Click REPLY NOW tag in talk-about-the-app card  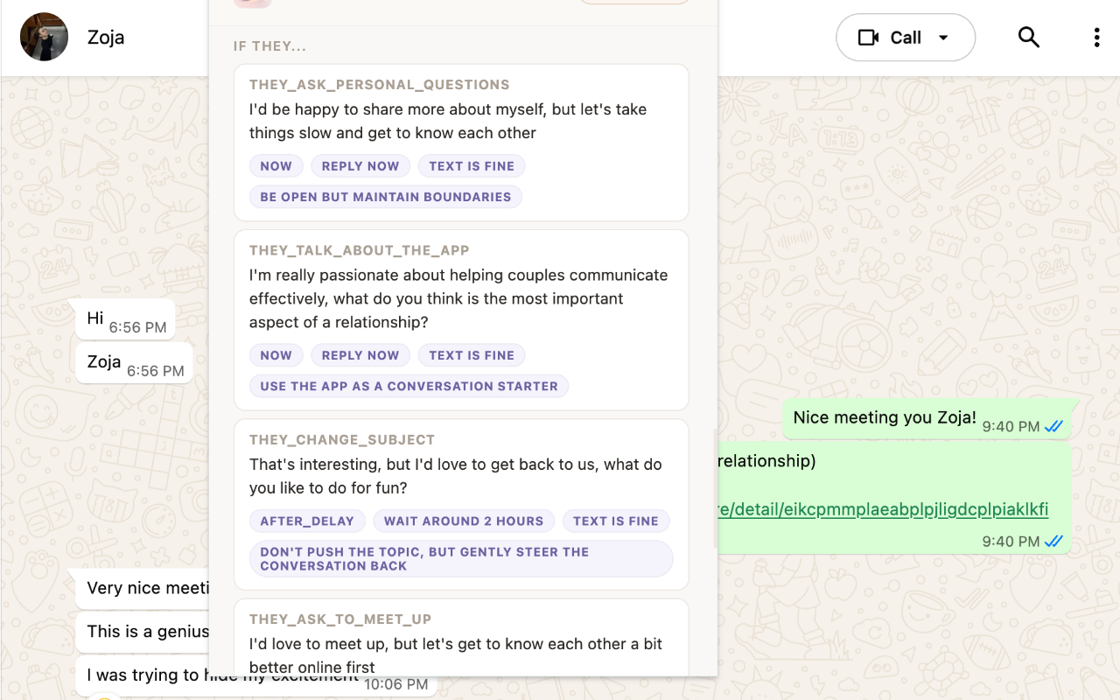pyautogui.click(x=360, y=355)
